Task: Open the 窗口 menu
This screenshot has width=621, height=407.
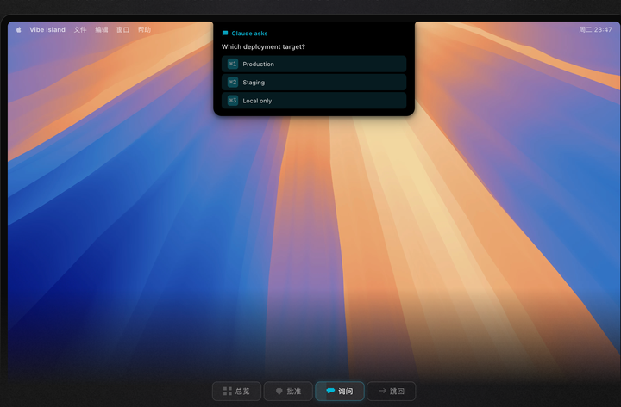Action: click(x=122, y=29)
